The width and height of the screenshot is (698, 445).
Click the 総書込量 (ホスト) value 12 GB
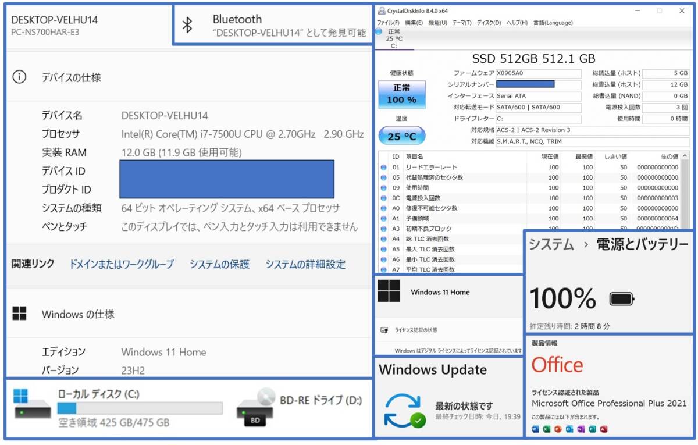666,85
